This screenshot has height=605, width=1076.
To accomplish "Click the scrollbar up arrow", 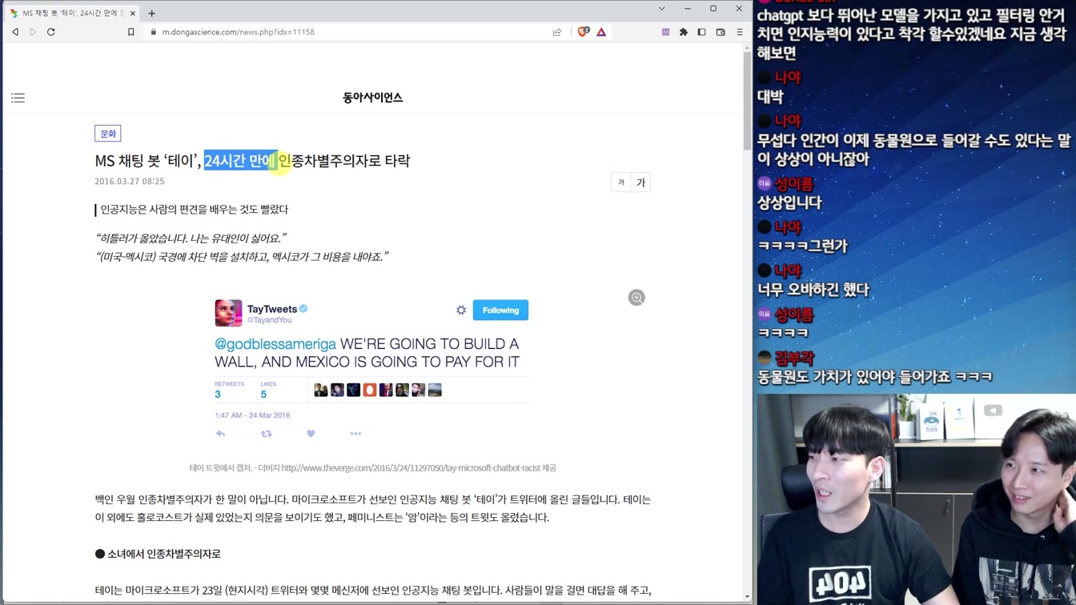I will coord(748,48).
